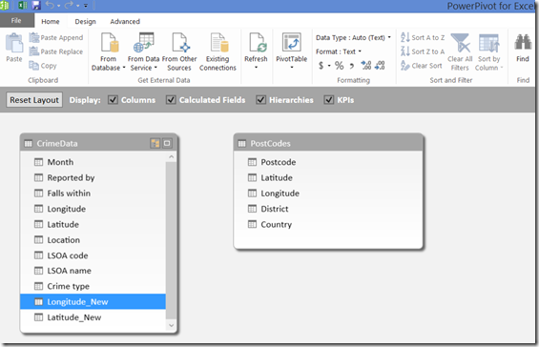The image size is (539, 347).
Task: Click the Reset Layout button
Action: (x=34, y=100)
